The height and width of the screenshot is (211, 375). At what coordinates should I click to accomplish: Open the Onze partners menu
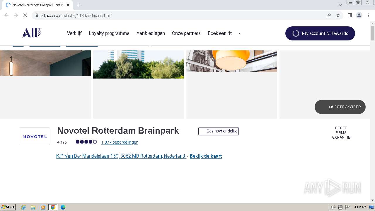186,33
